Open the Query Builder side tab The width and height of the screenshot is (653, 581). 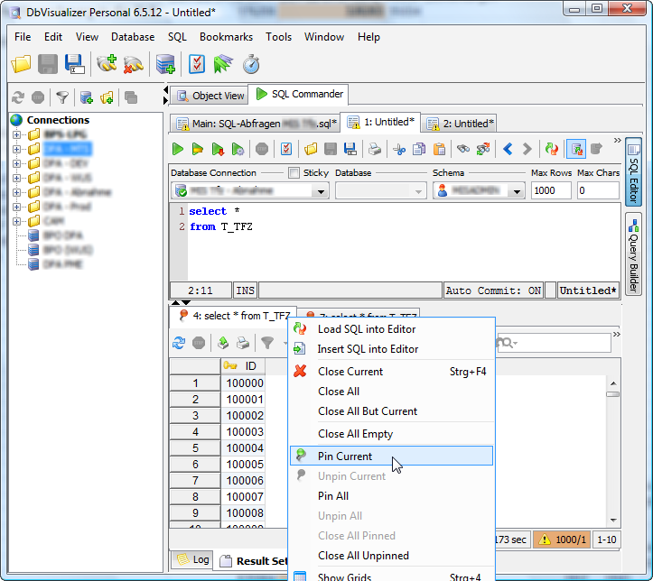(633, 254)
